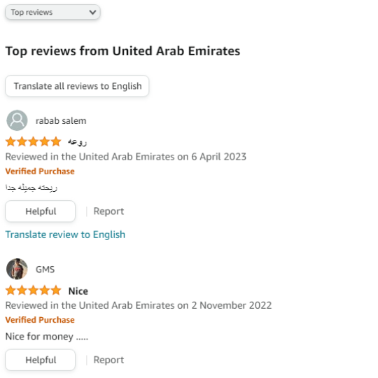Click Verified Purchase label under November 2022 review
Screen dimensions: 378x378
pos(40,320)
